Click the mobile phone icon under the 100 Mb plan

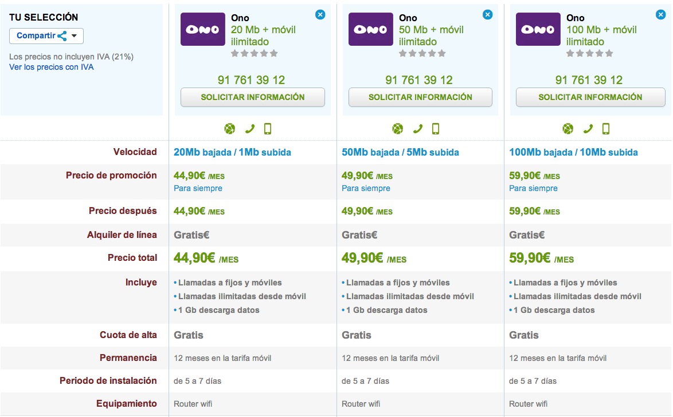pyautogui.click(x=605, y=129)
